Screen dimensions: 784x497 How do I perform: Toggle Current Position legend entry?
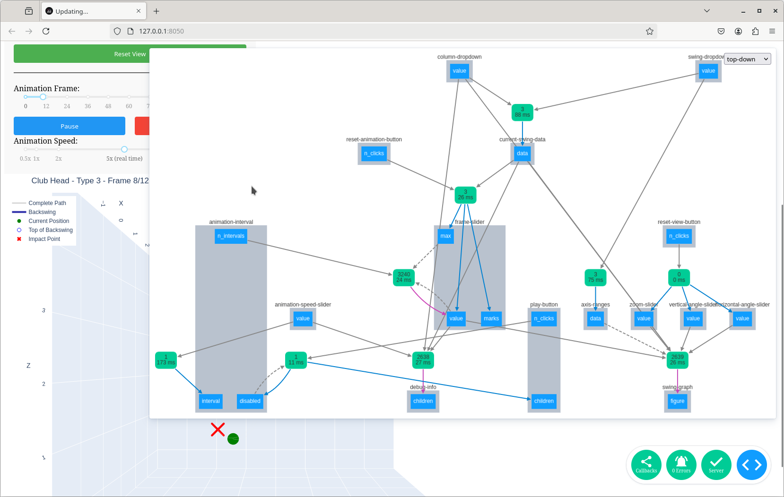(48, 221)
